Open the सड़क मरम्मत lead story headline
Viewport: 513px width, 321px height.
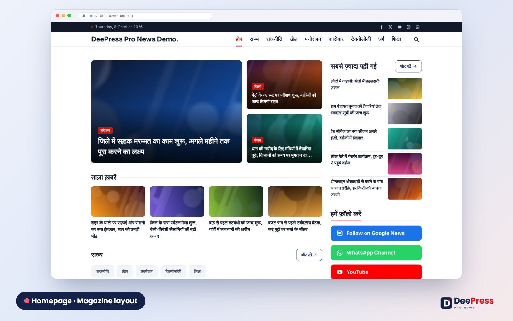pyautogui.click(x=164, y=146)
